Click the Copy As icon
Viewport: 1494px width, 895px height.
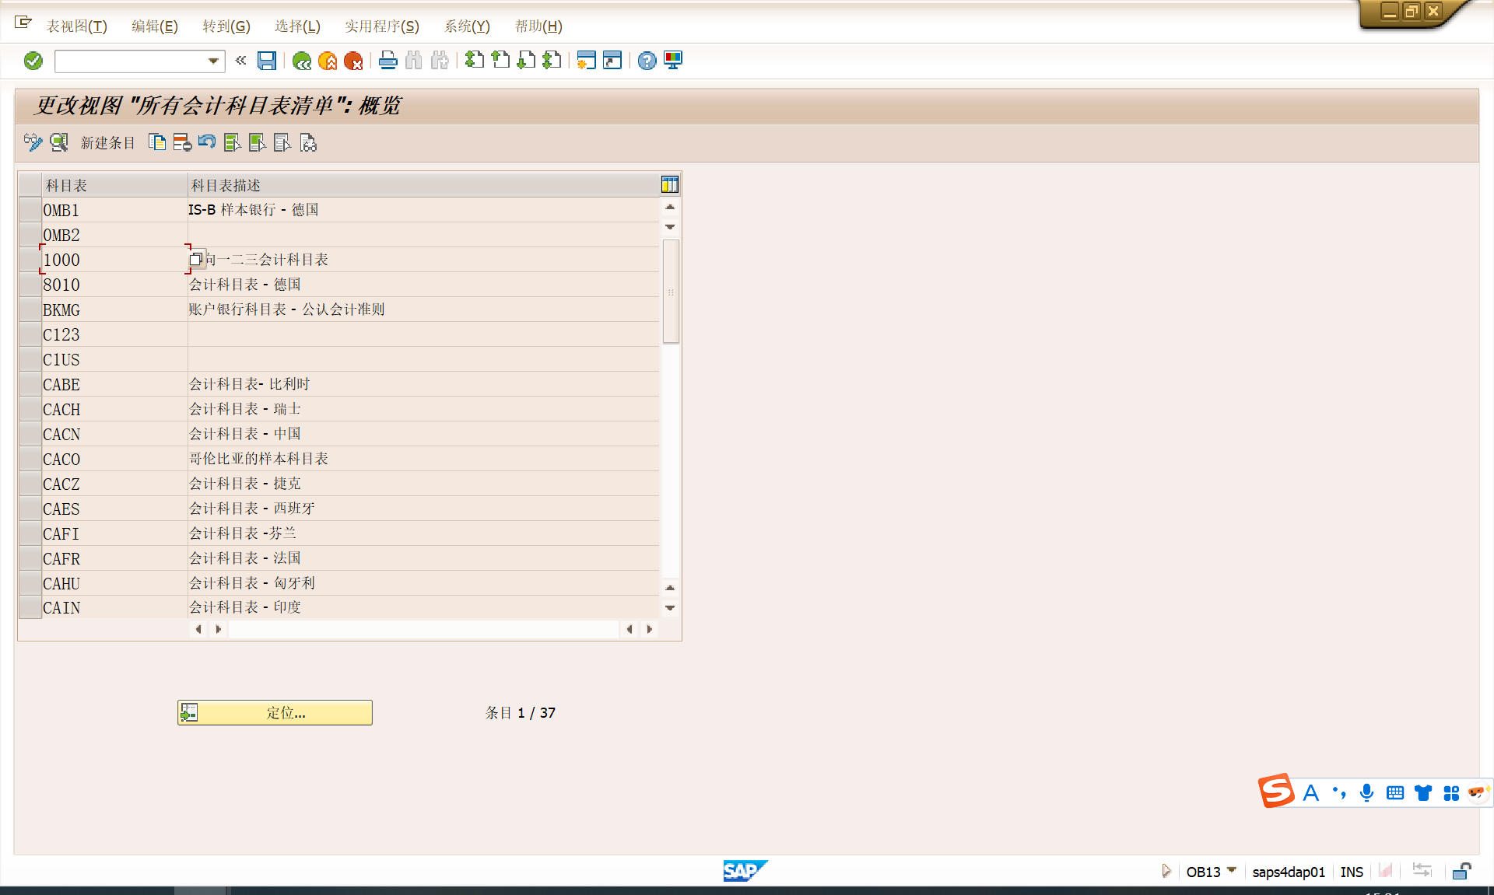click(157, 142)
